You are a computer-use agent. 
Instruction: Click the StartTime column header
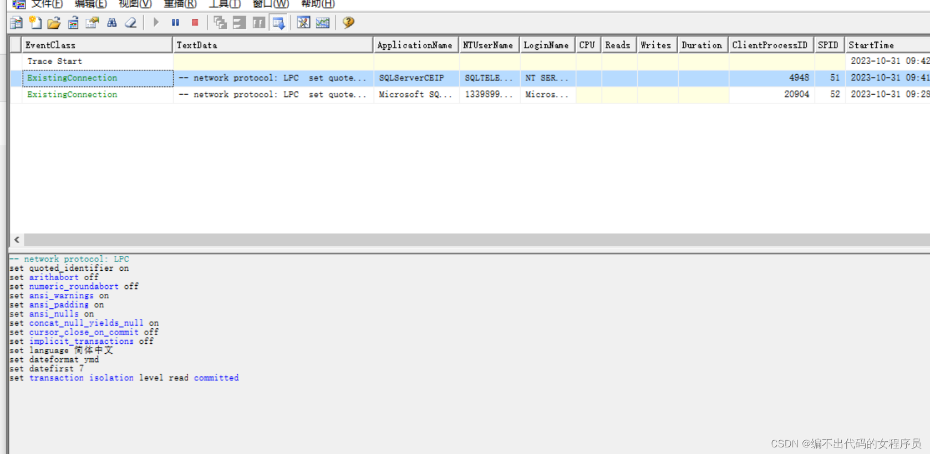point(887,45)
